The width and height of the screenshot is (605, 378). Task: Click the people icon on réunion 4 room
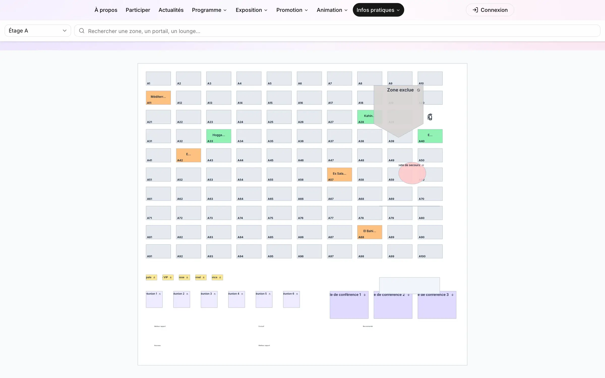pos(242,294)
